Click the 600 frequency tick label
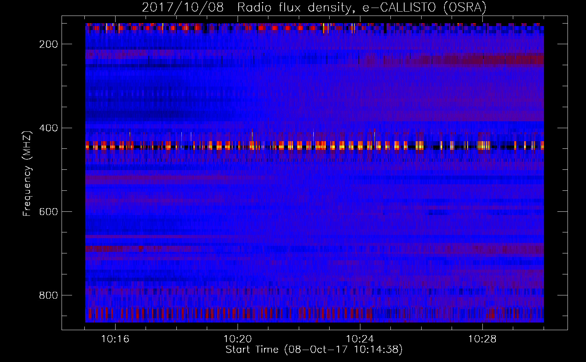The width and height of the screenshot is (586, 362). (48, 212)
